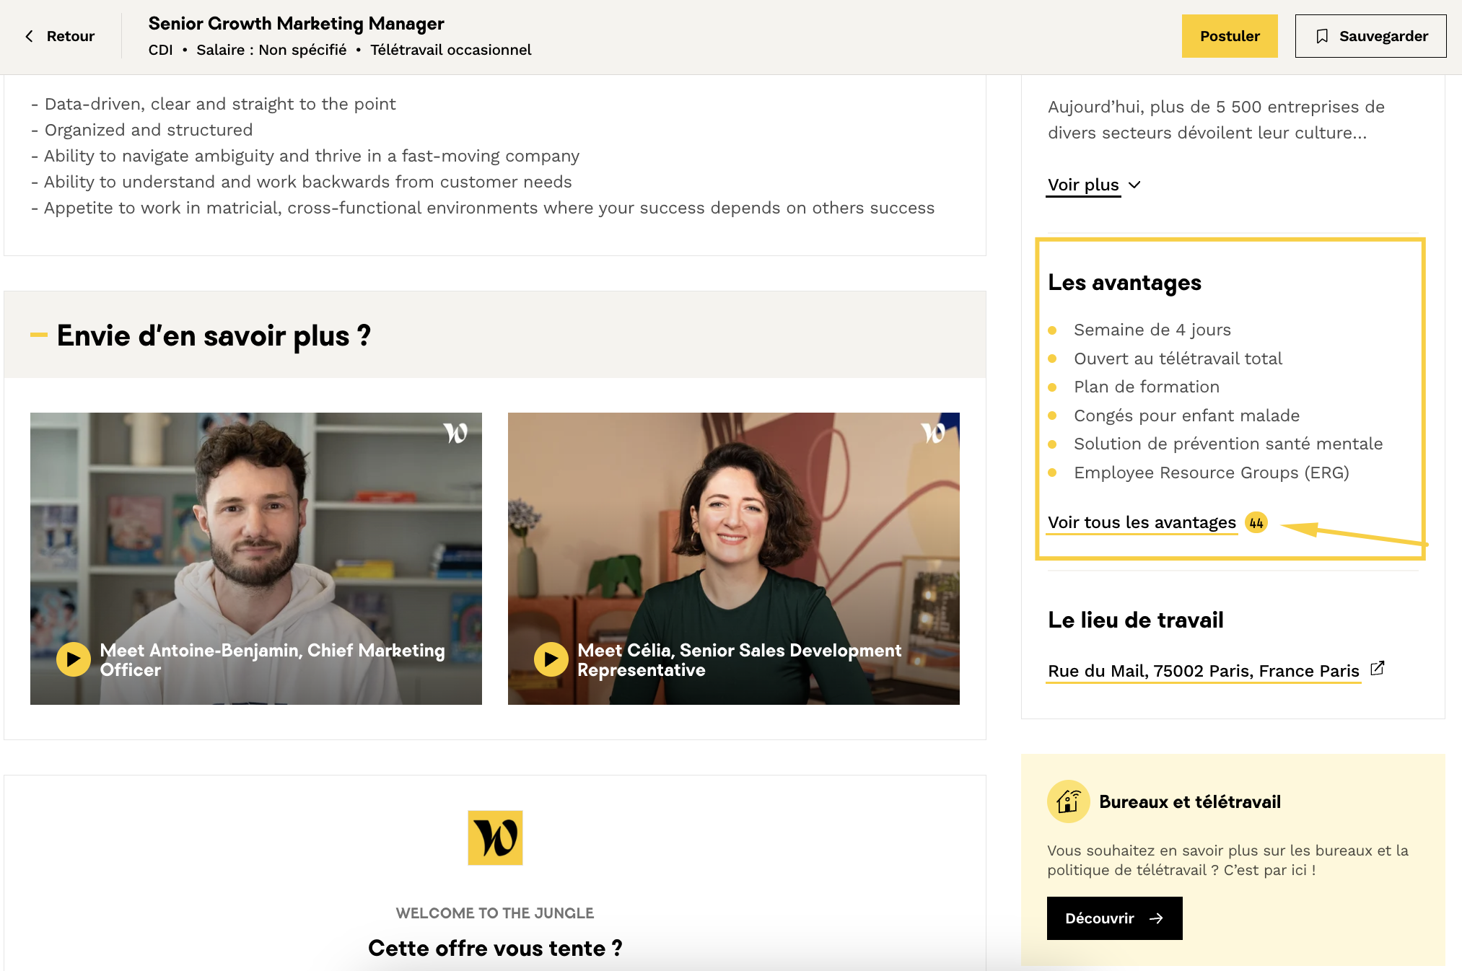The width and height of the screenshot is (1462, 971).
Task: Play the Célia video with yellow play icon
Action: [551, 659]
